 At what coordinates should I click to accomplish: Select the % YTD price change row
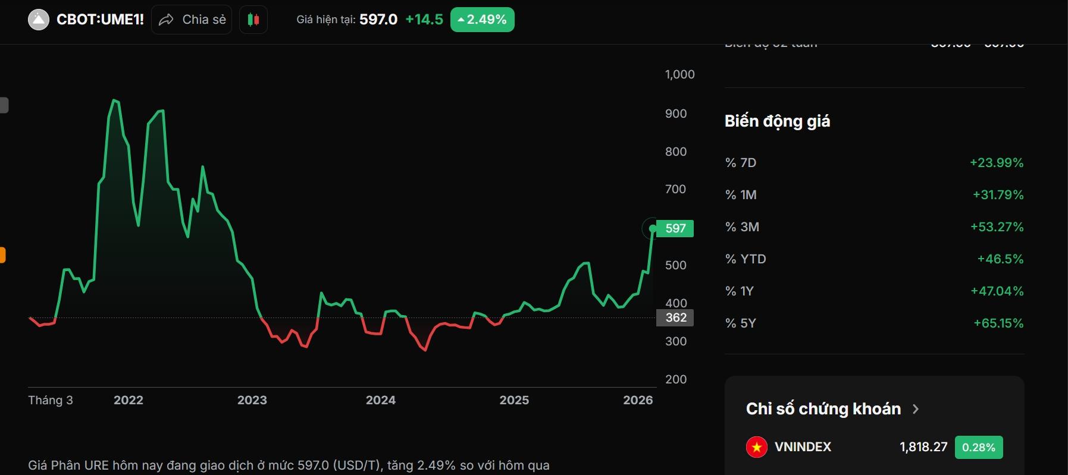[x=874, y=259]
